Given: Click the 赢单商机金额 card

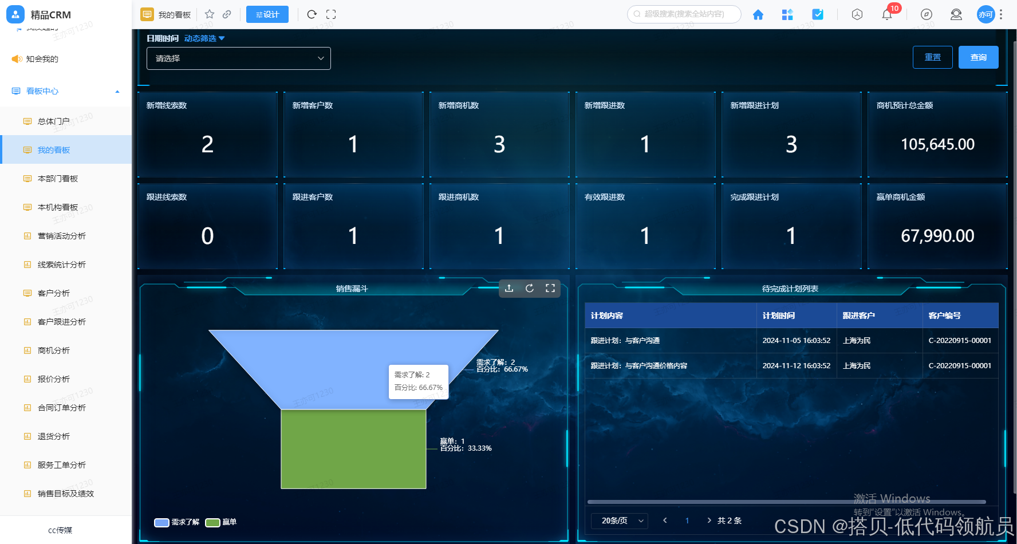Looking at the screenshot, I should tap(937, 226).
